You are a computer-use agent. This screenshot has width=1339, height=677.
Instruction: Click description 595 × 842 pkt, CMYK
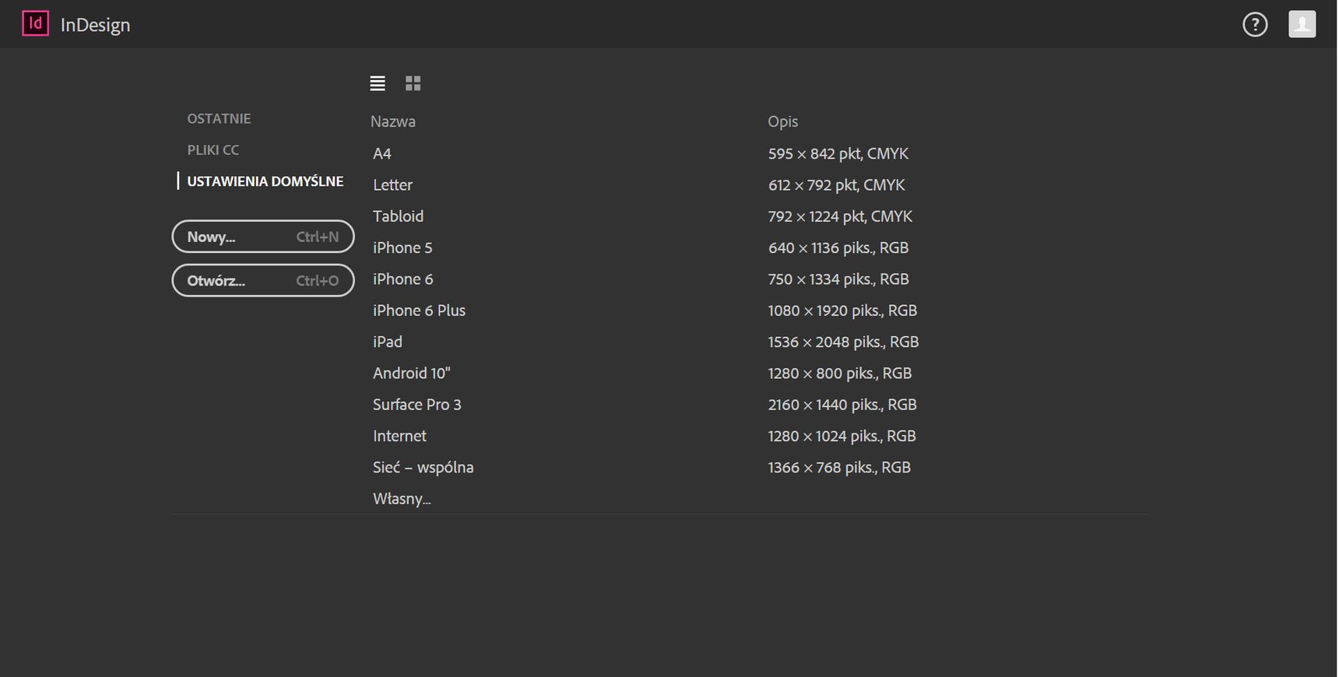[838, 153]
